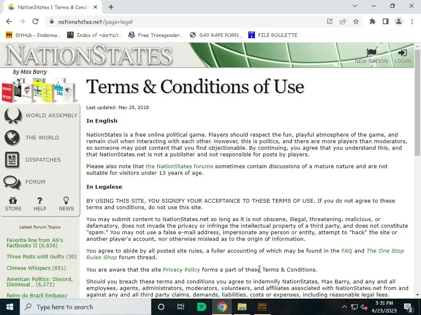Bookmark this page with star icon
Viewport: 421px width, 315px height.
pos(356,22)
